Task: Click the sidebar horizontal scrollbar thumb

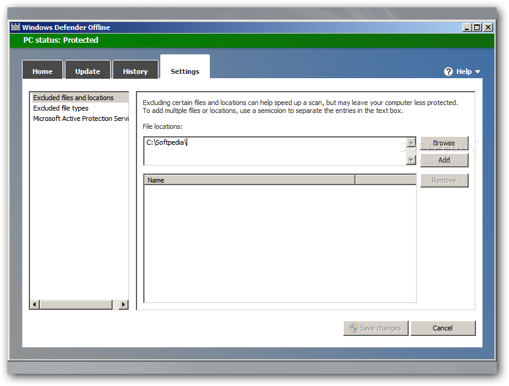Action: point(76,305)
